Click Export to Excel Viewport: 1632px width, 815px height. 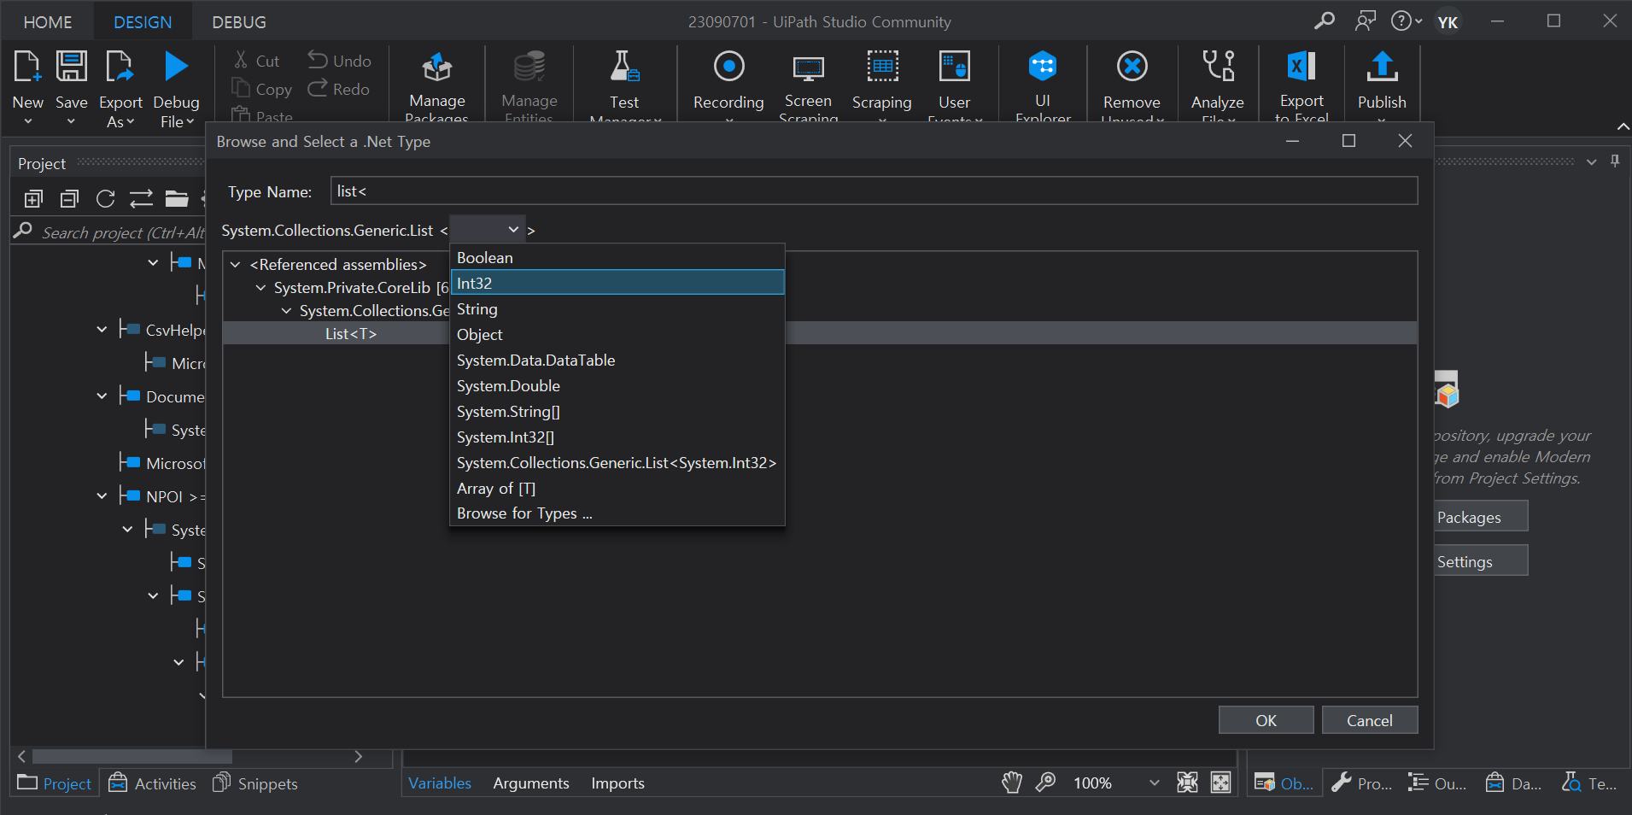pyautogui.click(x=1302, y=85)
